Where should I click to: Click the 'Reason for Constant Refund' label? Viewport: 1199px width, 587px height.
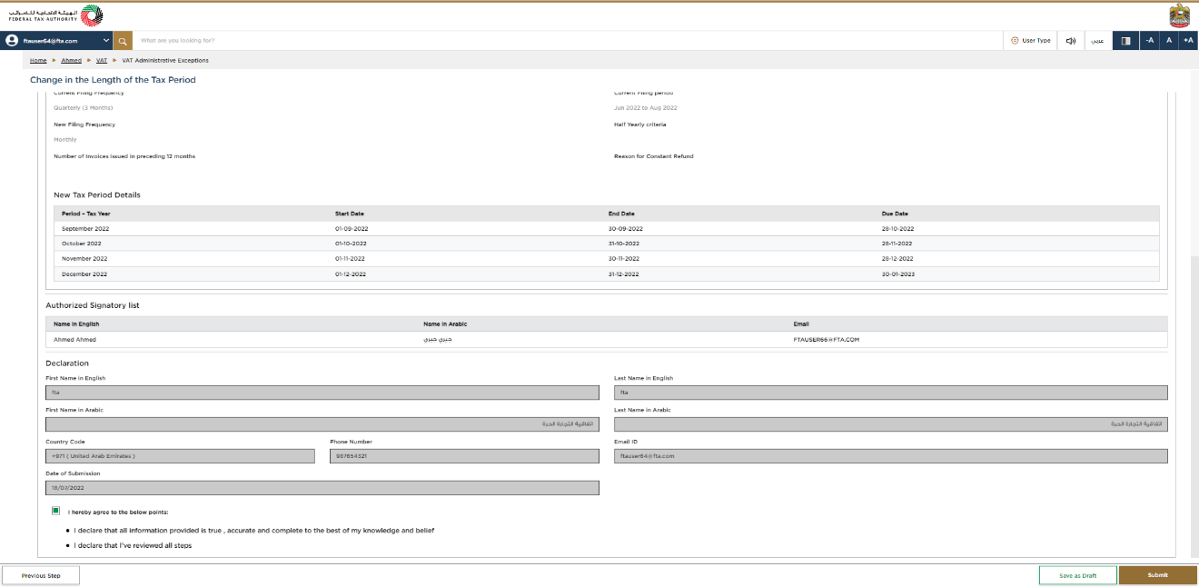coord(654,156)
